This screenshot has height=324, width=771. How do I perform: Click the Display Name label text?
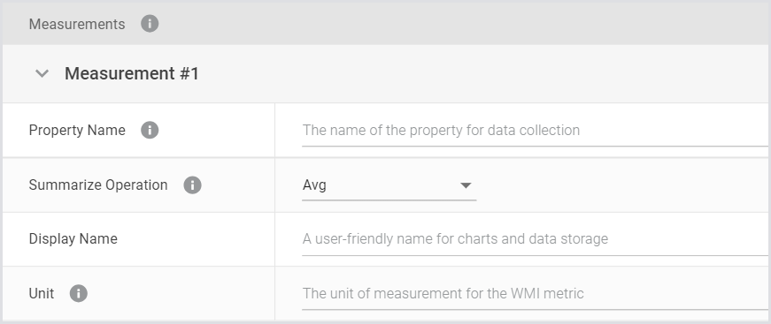[73, 239]
